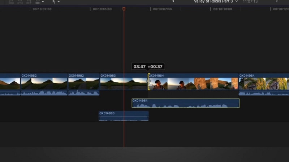This screenshot has height=162, width=289.
Task: Click ruler timecode 00:10:02:30
Action: (42, 9)
